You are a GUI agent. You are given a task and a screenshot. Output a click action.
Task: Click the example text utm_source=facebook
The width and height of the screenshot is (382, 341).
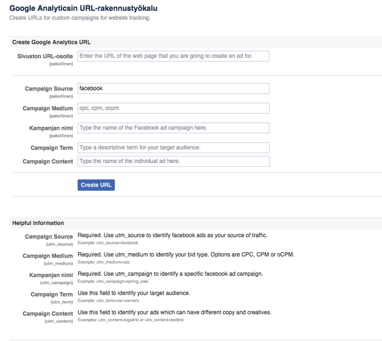pos(108,243)
